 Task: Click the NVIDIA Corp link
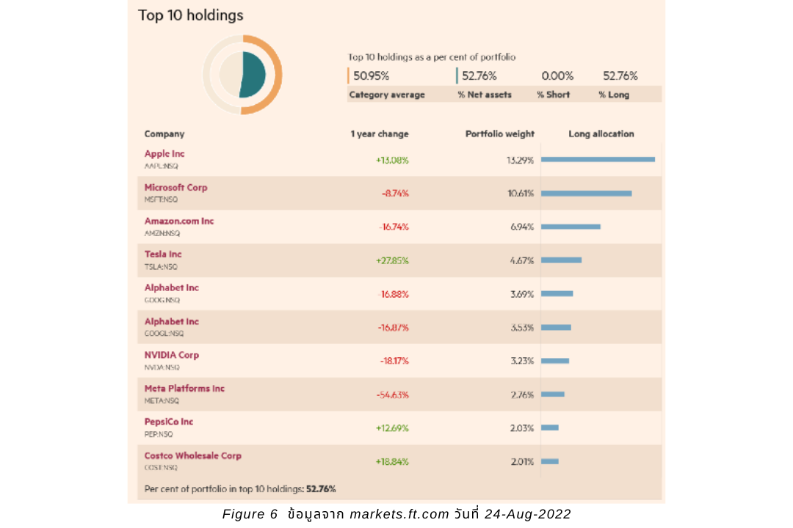tap(171, 355)
